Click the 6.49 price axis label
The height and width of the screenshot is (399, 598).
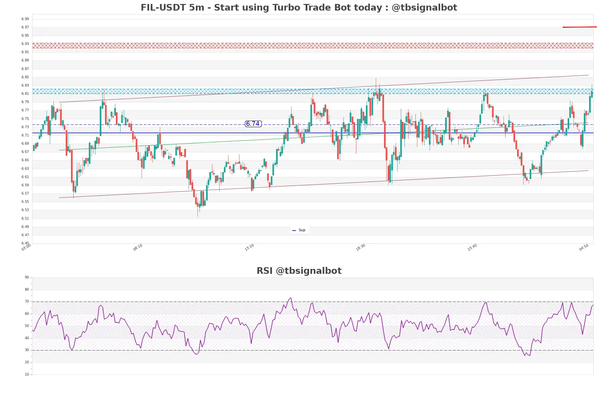(x=25, y=227)
